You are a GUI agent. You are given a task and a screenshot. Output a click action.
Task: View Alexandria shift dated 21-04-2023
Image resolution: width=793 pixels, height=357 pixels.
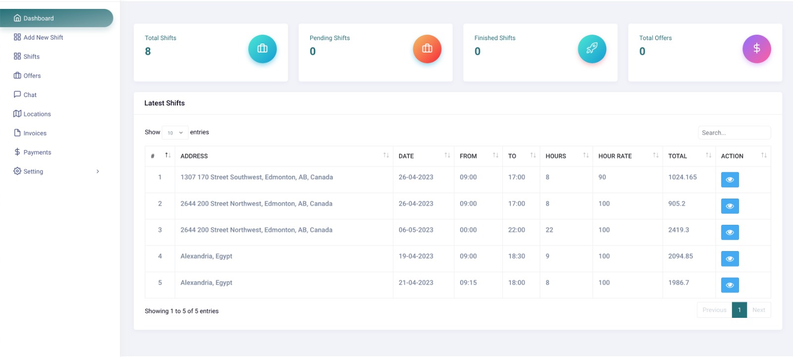point(730,285)
